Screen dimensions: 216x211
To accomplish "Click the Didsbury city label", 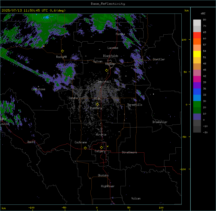I will tap(96, 108).
